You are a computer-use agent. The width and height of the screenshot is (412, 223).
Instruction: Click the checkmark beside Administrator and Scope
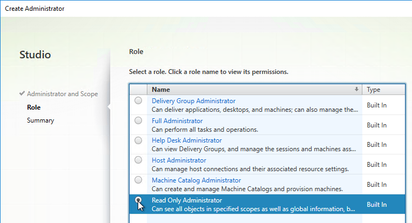coord(22,93)
